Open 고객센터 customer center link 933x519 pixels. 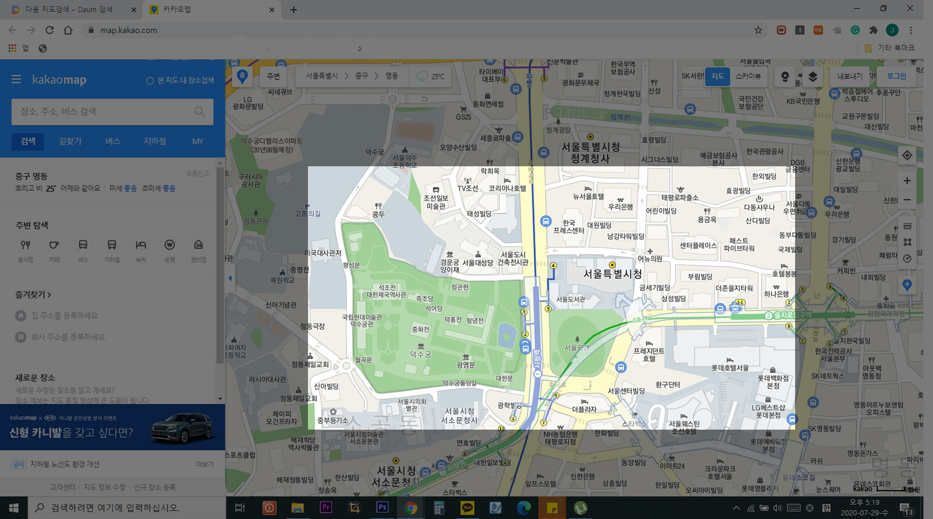click(x=63, y=487)
